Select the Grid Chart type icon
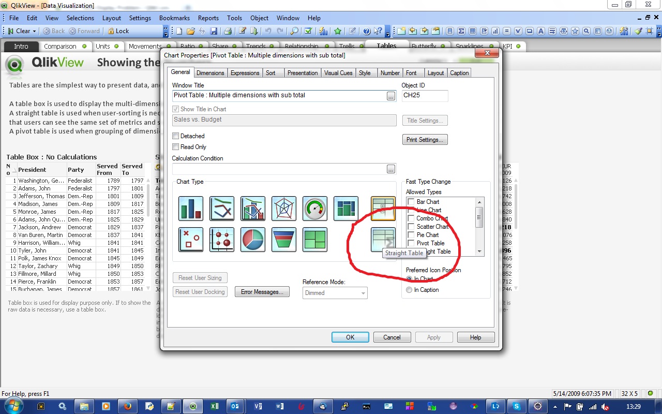662x414 pixels. pos(222,240)
